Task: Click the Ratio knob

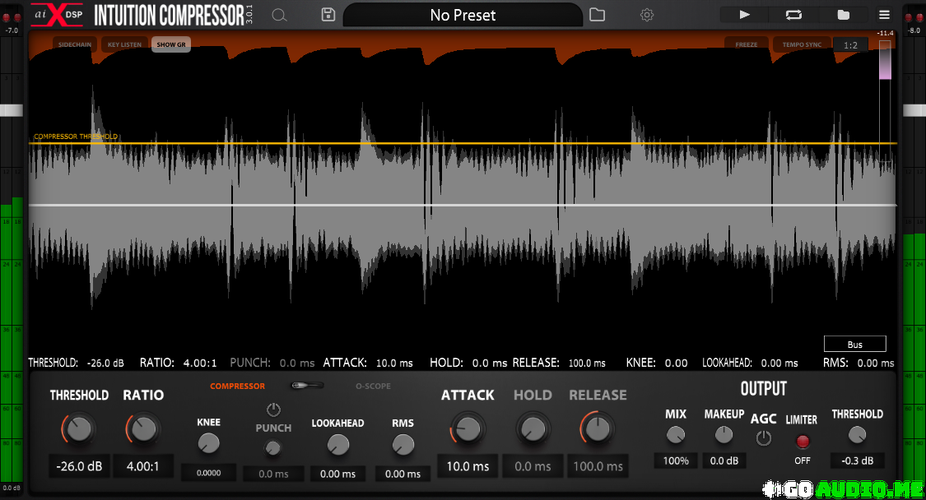Action: click(x=143, y=429)
